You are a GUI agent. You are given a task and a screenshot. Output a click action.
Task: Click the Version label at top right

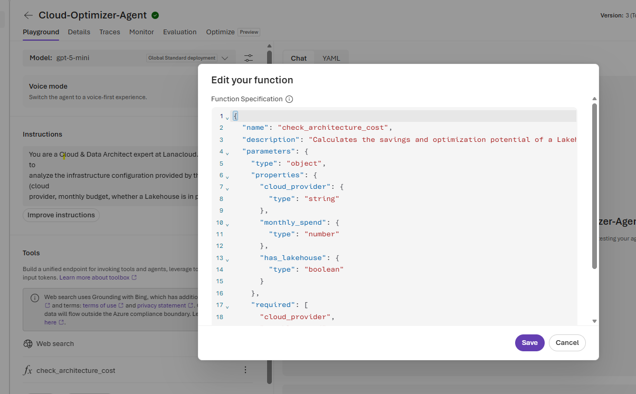tap(612, 15)
